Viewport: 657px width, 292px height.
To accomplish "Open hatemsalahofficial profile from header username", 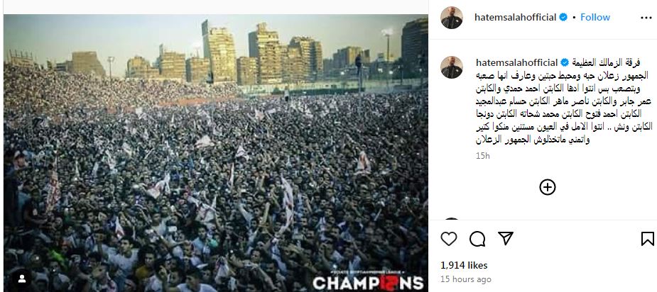I will point(516,17).
